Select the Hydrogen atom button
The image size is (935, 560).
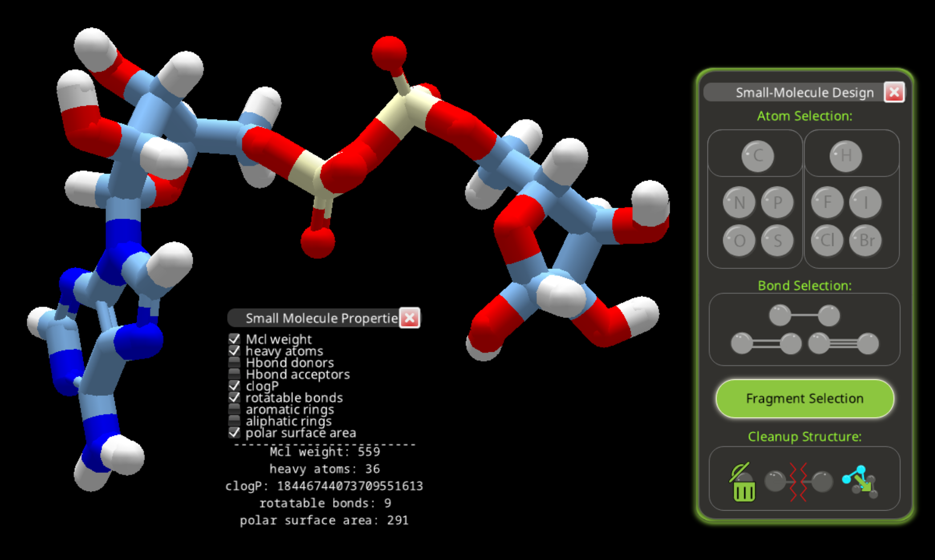point(845,156)
